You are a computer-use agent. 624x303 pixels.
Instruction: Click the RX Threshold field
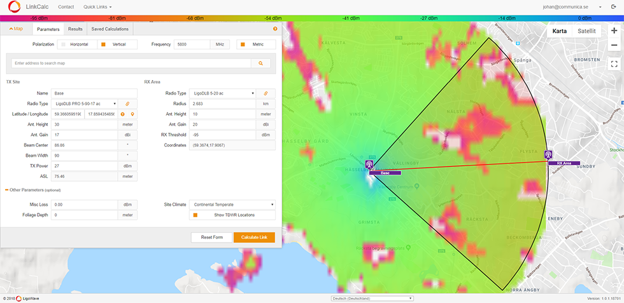(222, 135)
